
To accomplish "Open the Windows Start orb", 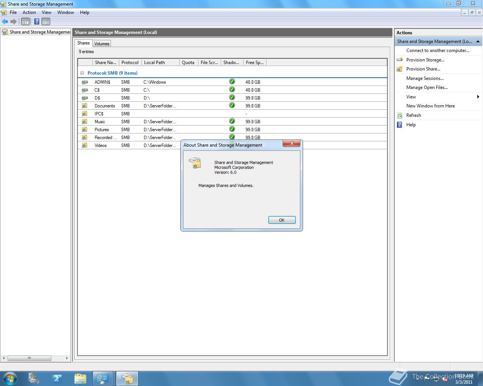I will (9, 378).
